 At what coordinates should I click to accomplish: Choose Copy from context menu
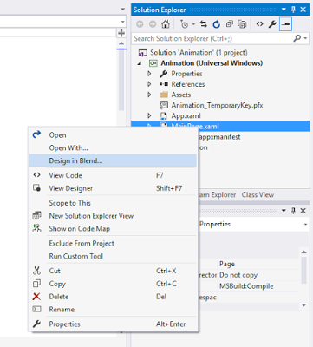(113, 284)
